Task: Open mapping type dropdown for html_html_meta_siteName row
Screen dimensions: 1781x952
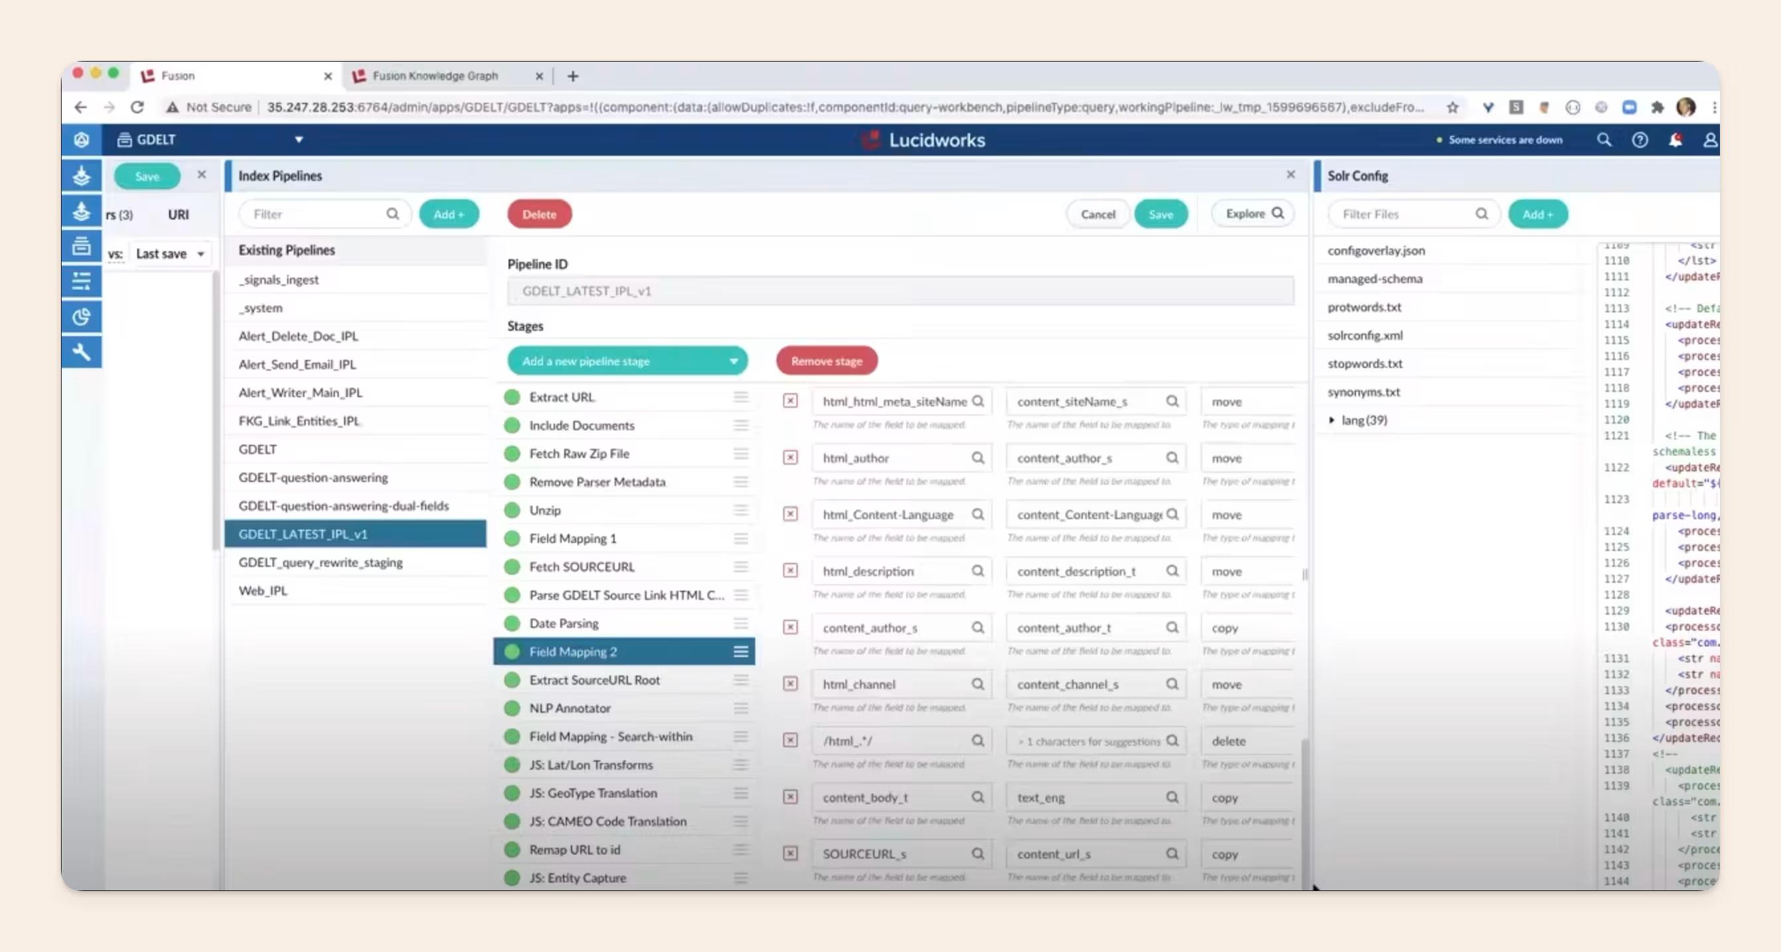Action: point(1247,402)
